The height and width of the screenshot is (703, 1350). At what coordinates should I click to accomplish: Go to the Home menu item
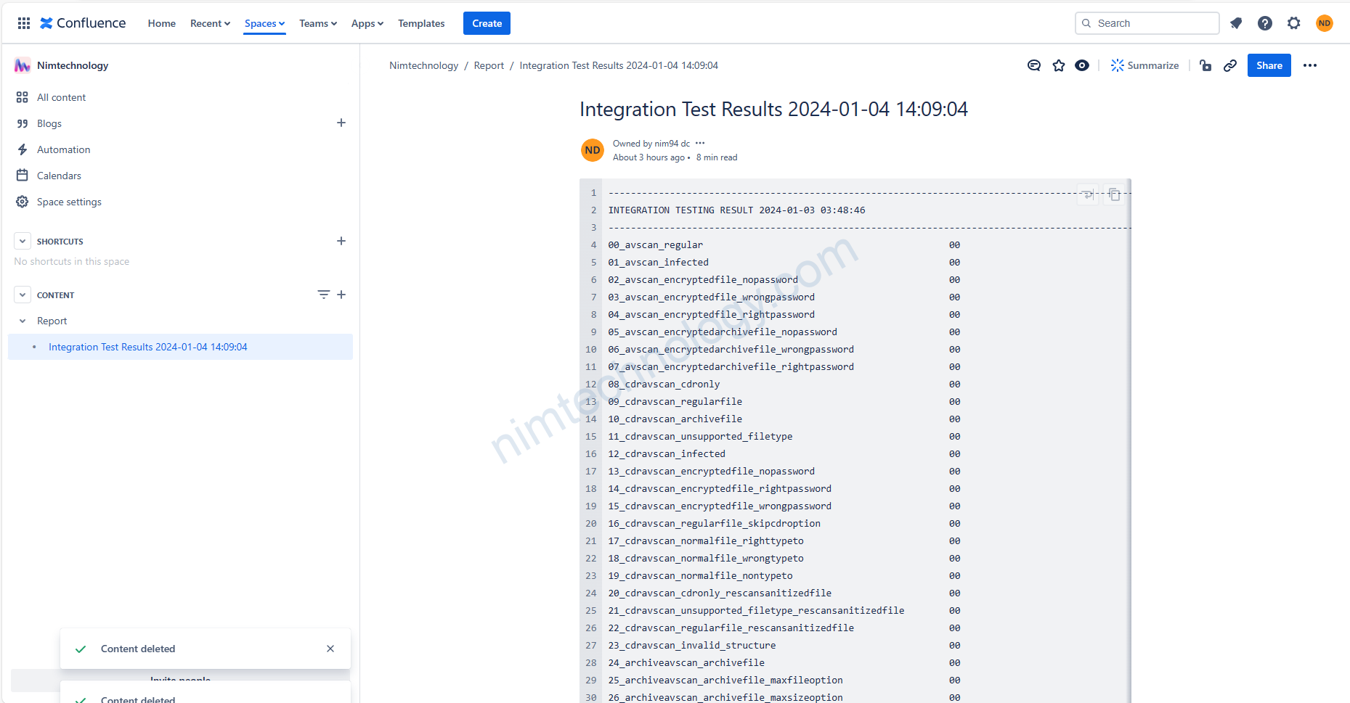pyautogui.click(x=162, y=23)
